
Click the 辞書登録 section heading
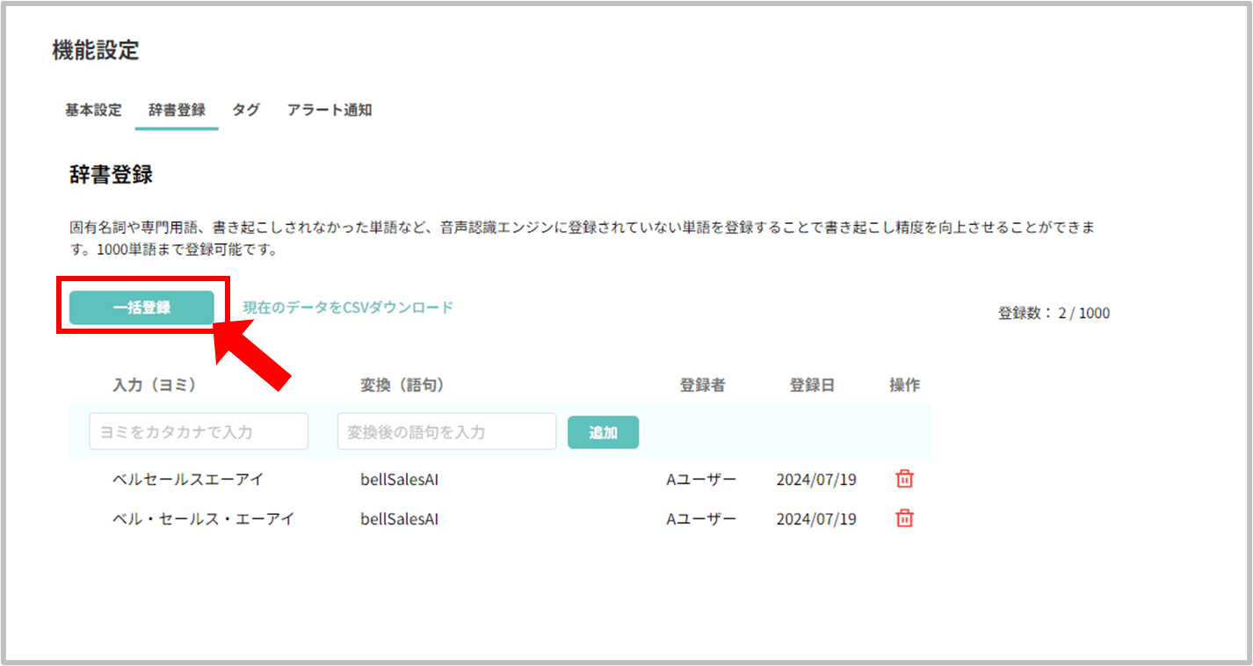111,174
